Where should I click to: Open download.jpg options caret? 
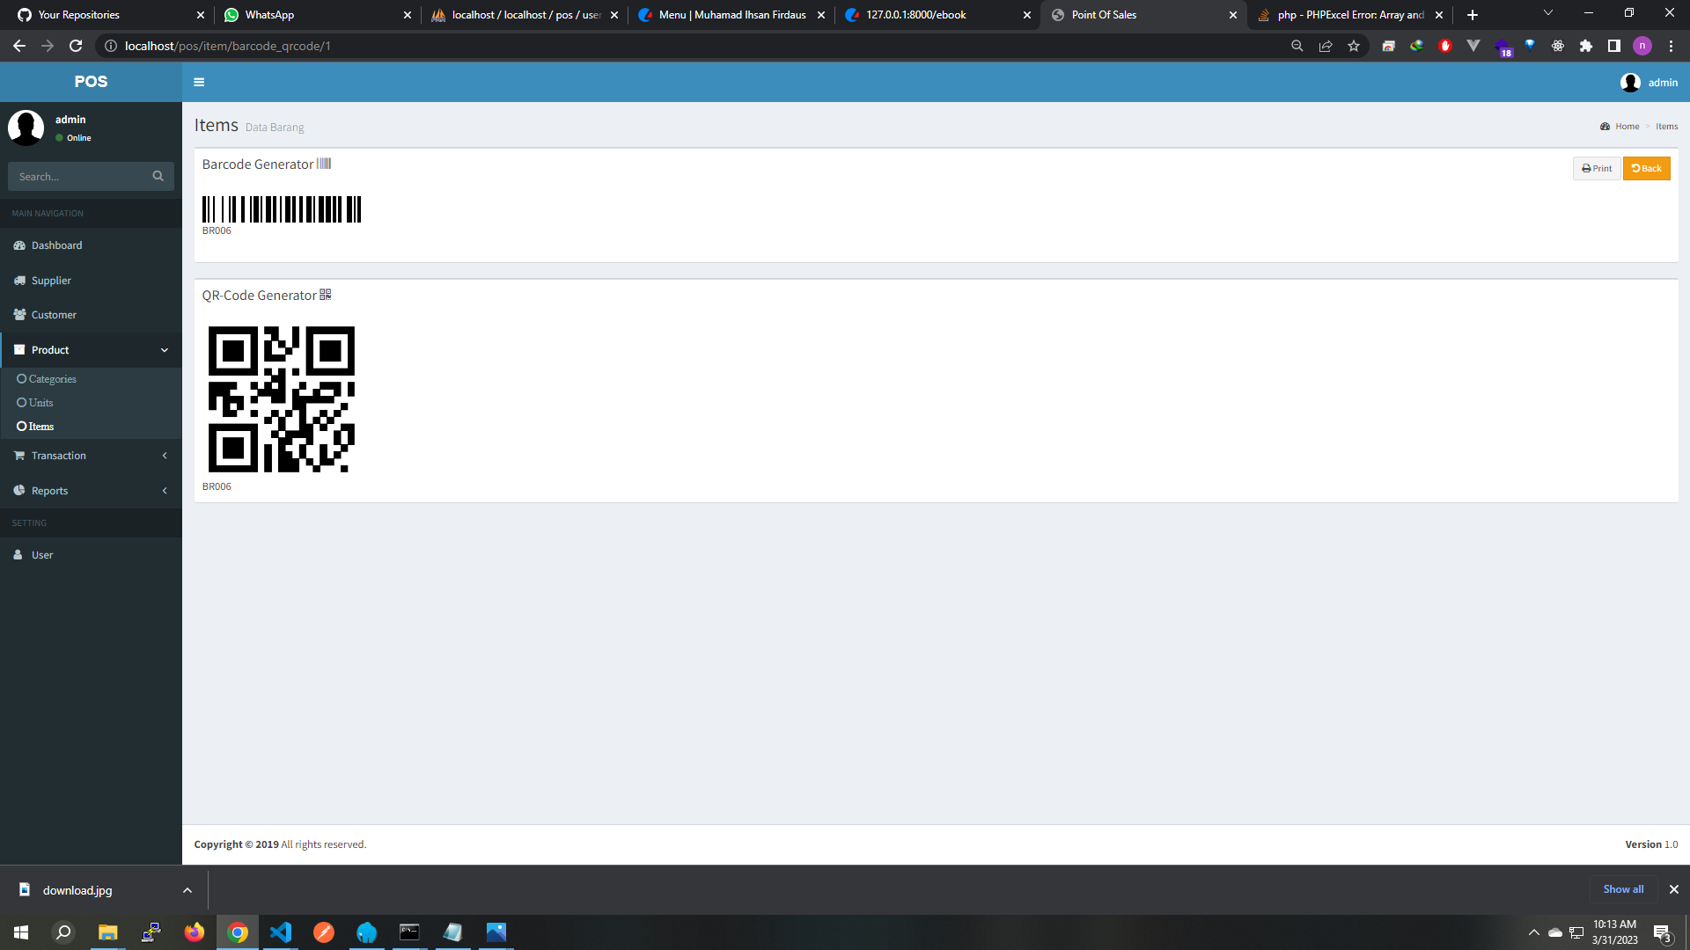(x=187, y=890)
